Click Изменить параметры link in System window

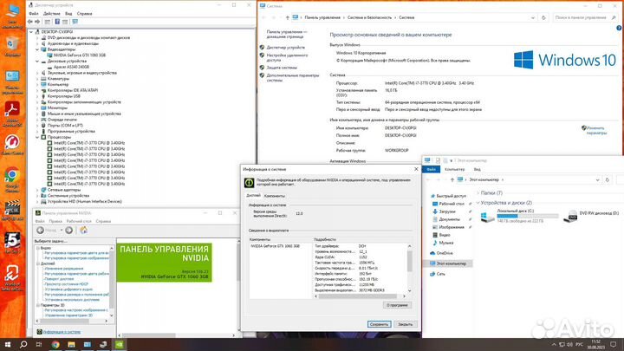point(595,131)
